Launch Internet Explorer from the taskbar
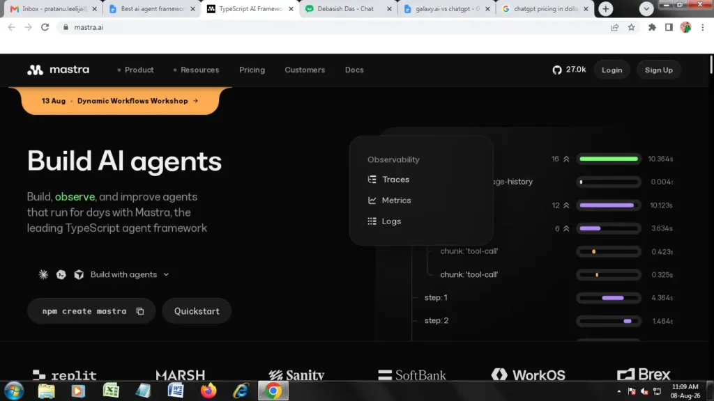Viewport: 714px width, 401px height. tap(241, 391)
